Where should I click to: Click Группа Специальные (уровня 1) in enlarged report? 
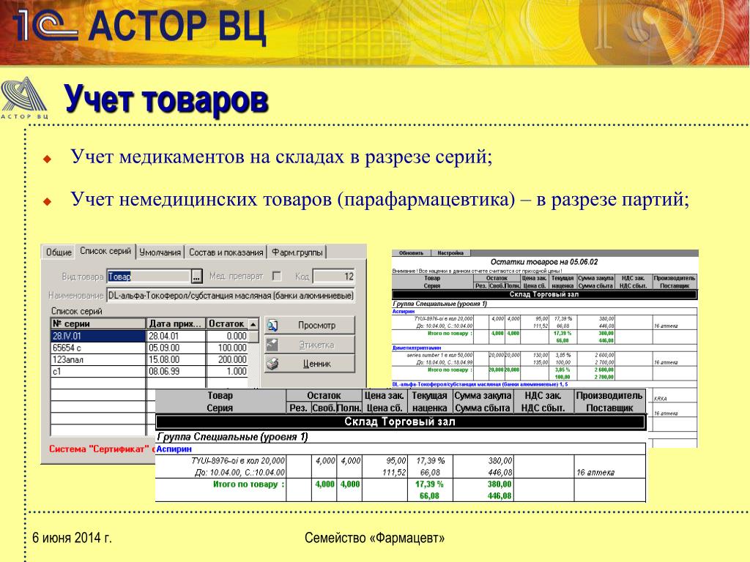click(232, 437)
